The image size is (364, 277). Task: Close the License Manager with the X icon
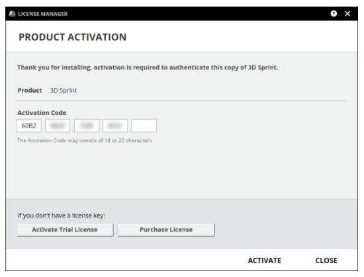coord(347,14)
